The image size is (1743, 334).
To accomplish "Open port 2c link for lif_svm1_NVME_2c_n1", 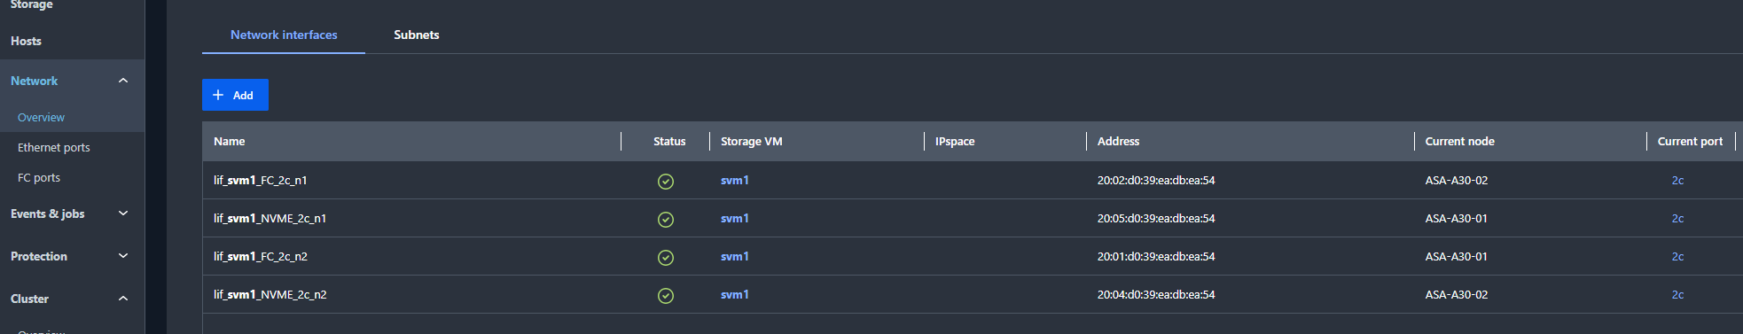I will 1677,218.
